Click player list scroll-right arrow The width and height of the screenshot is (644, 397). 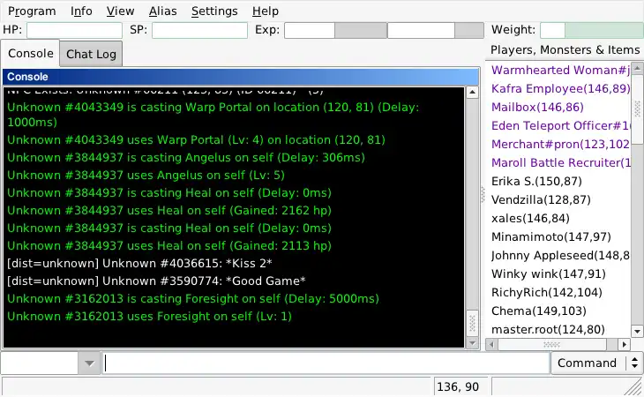[x=625, y=344]
